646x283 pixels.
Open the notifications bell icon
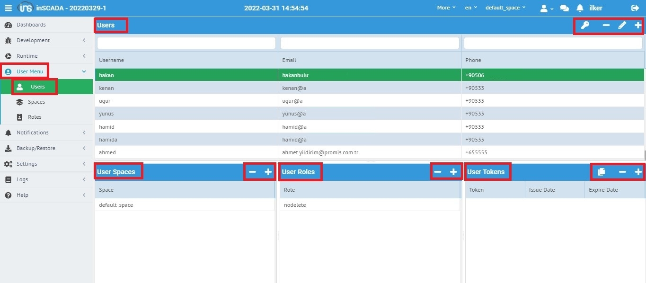(580, 8)
